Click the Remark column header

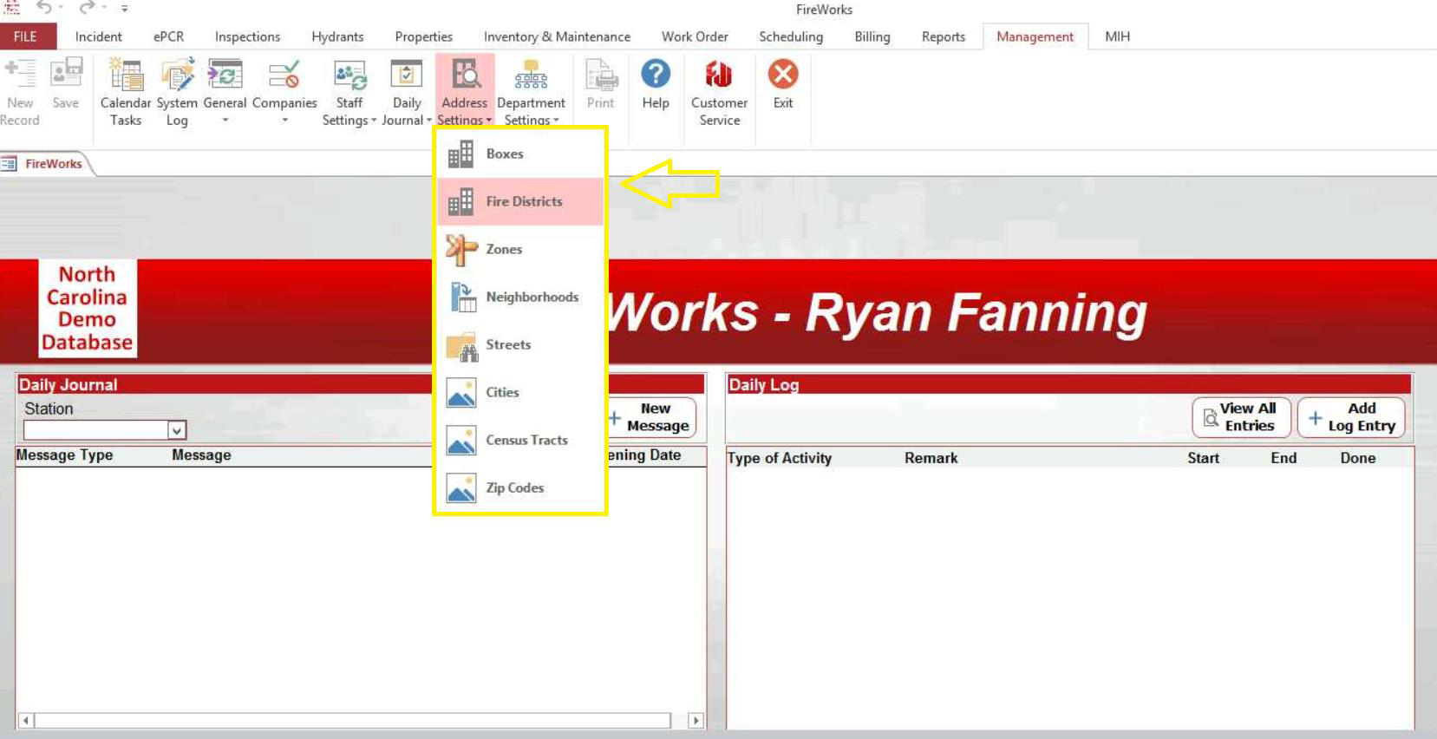pyautogui.click(x=931, y=458)
